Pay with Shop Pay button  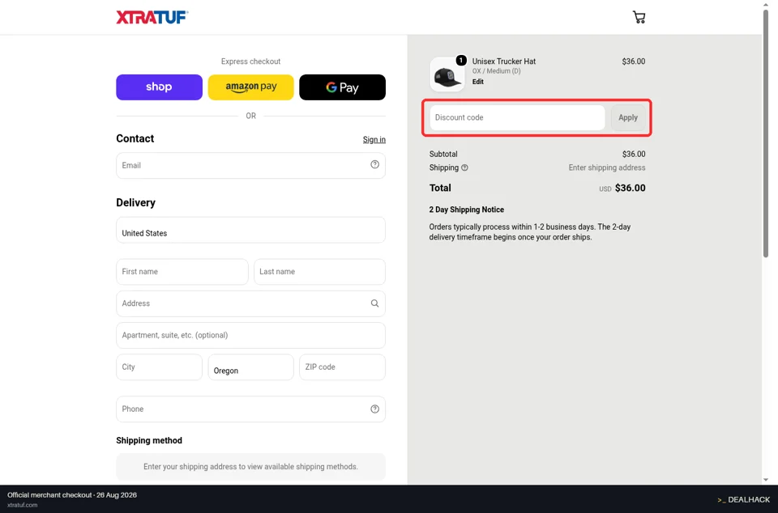160,87
